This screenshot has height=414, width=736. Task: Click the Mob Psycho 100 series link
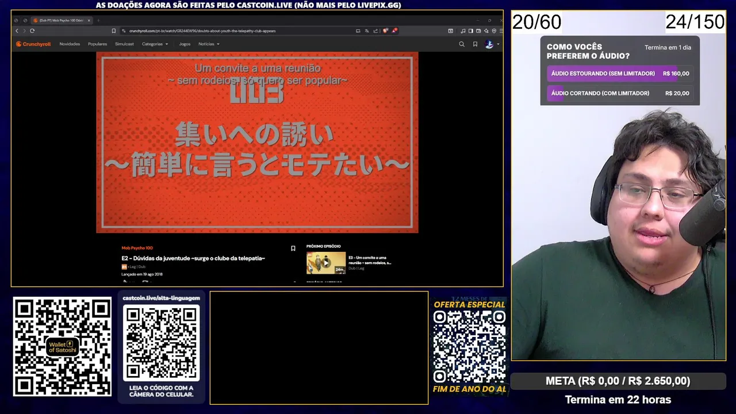click(x=137, y=248)
